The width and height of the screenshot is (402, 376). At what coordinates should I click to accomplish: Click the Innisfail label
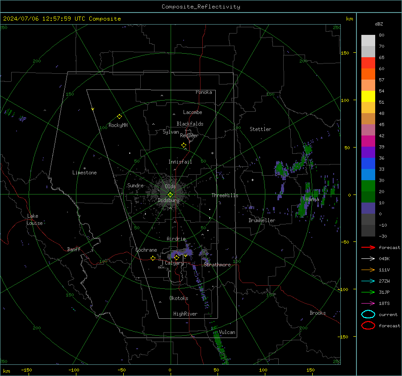(x=180, y=162)
